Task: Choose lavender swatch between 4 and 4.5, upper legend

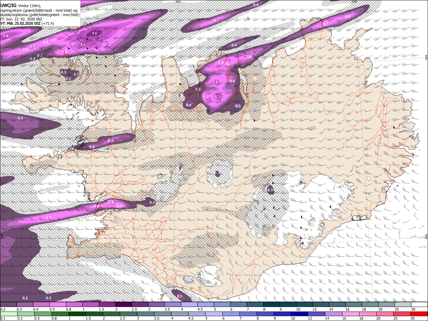Action: 189,305
